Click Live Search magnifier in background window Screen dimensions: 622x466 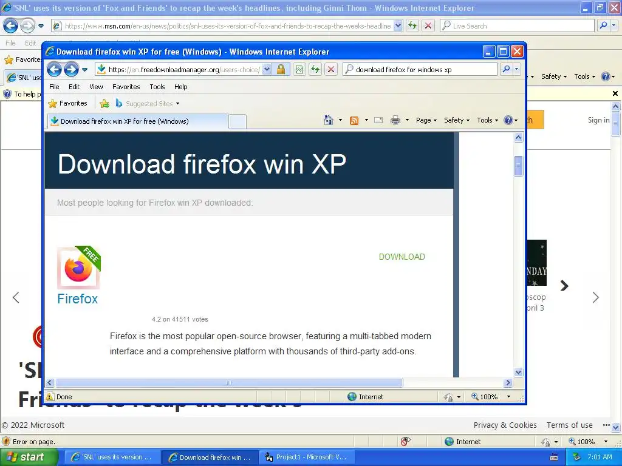click(603, 25)
